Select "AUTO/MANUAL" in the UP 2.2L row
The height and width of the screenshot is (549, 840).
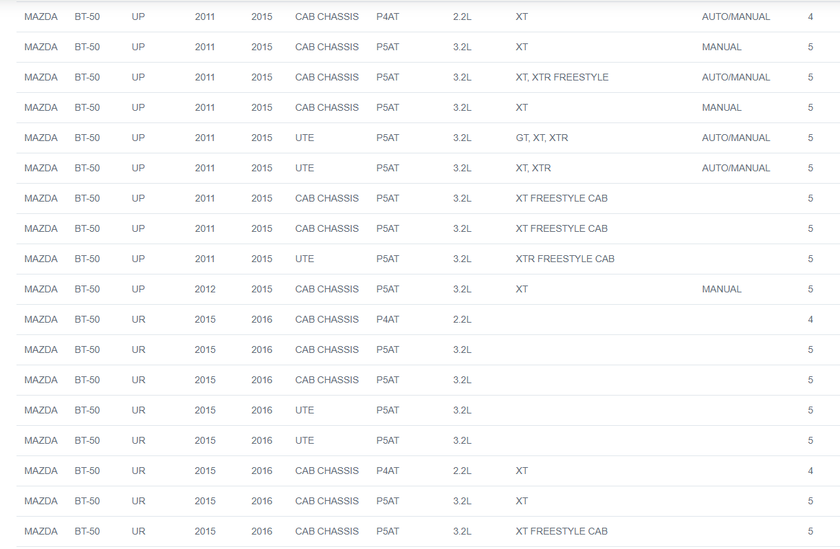(x=736, y=17)
